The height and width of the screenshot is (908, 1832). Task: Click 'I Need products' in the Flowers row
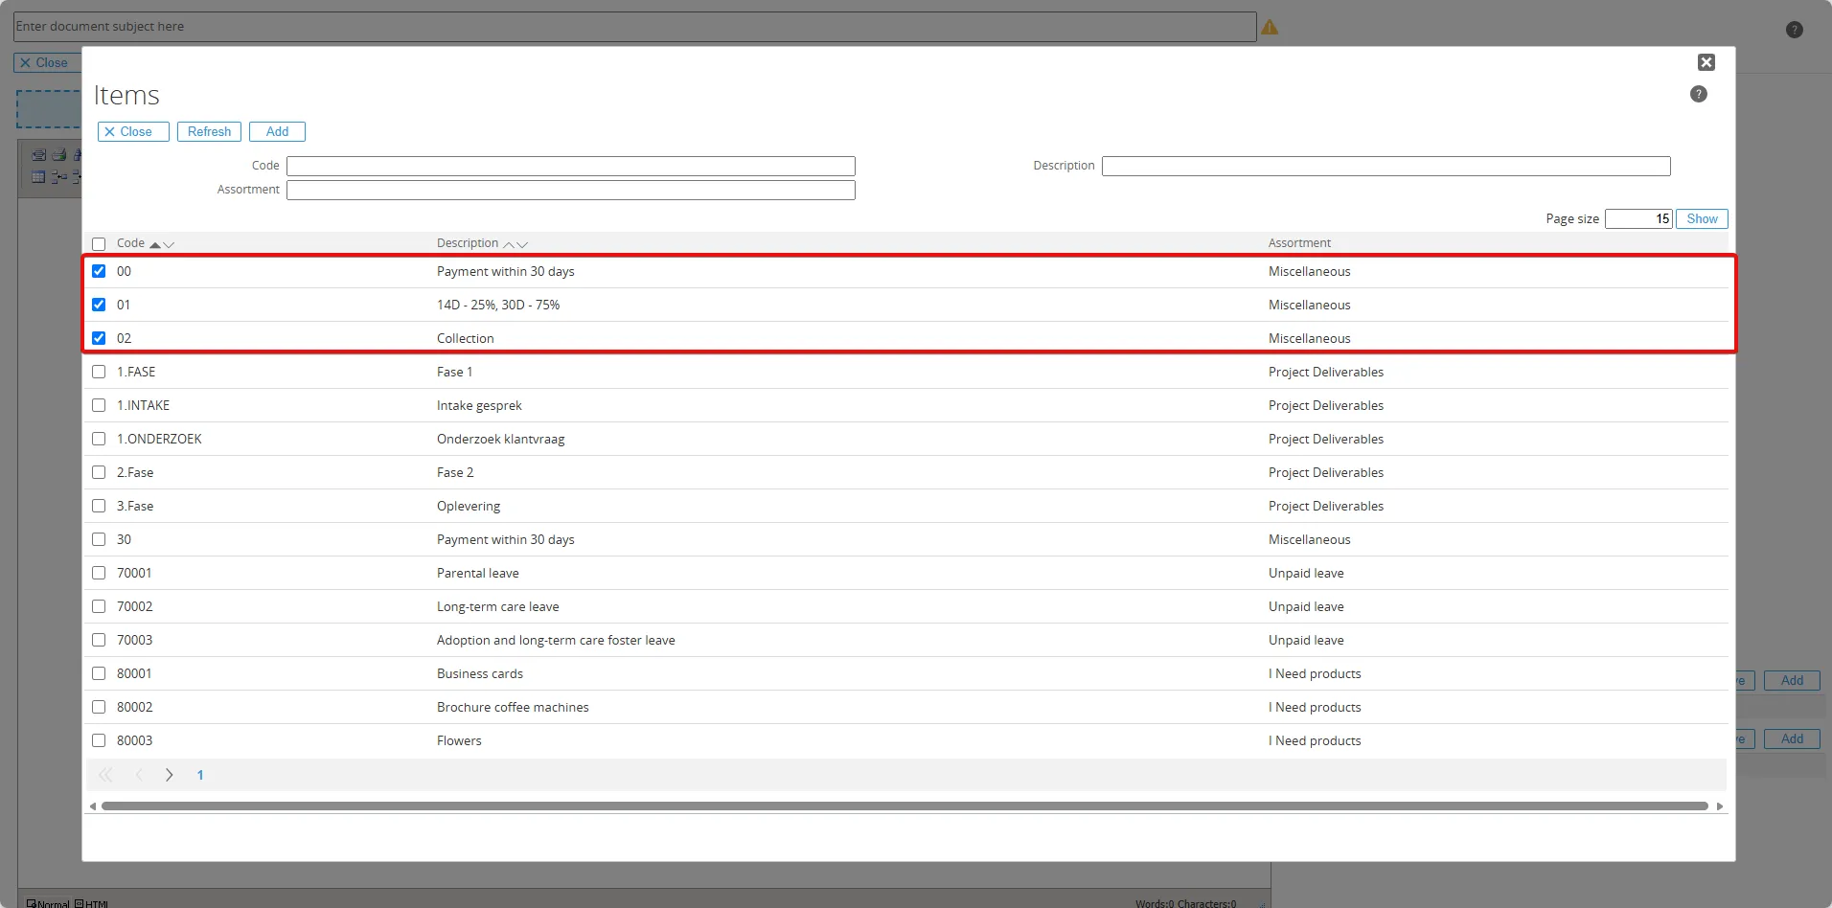tap(1315, 740)
